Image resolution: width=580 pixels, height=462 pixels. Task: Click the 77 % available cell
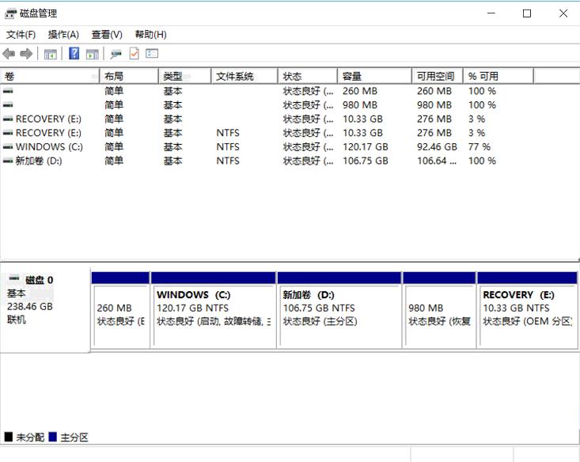pos(479,147)
